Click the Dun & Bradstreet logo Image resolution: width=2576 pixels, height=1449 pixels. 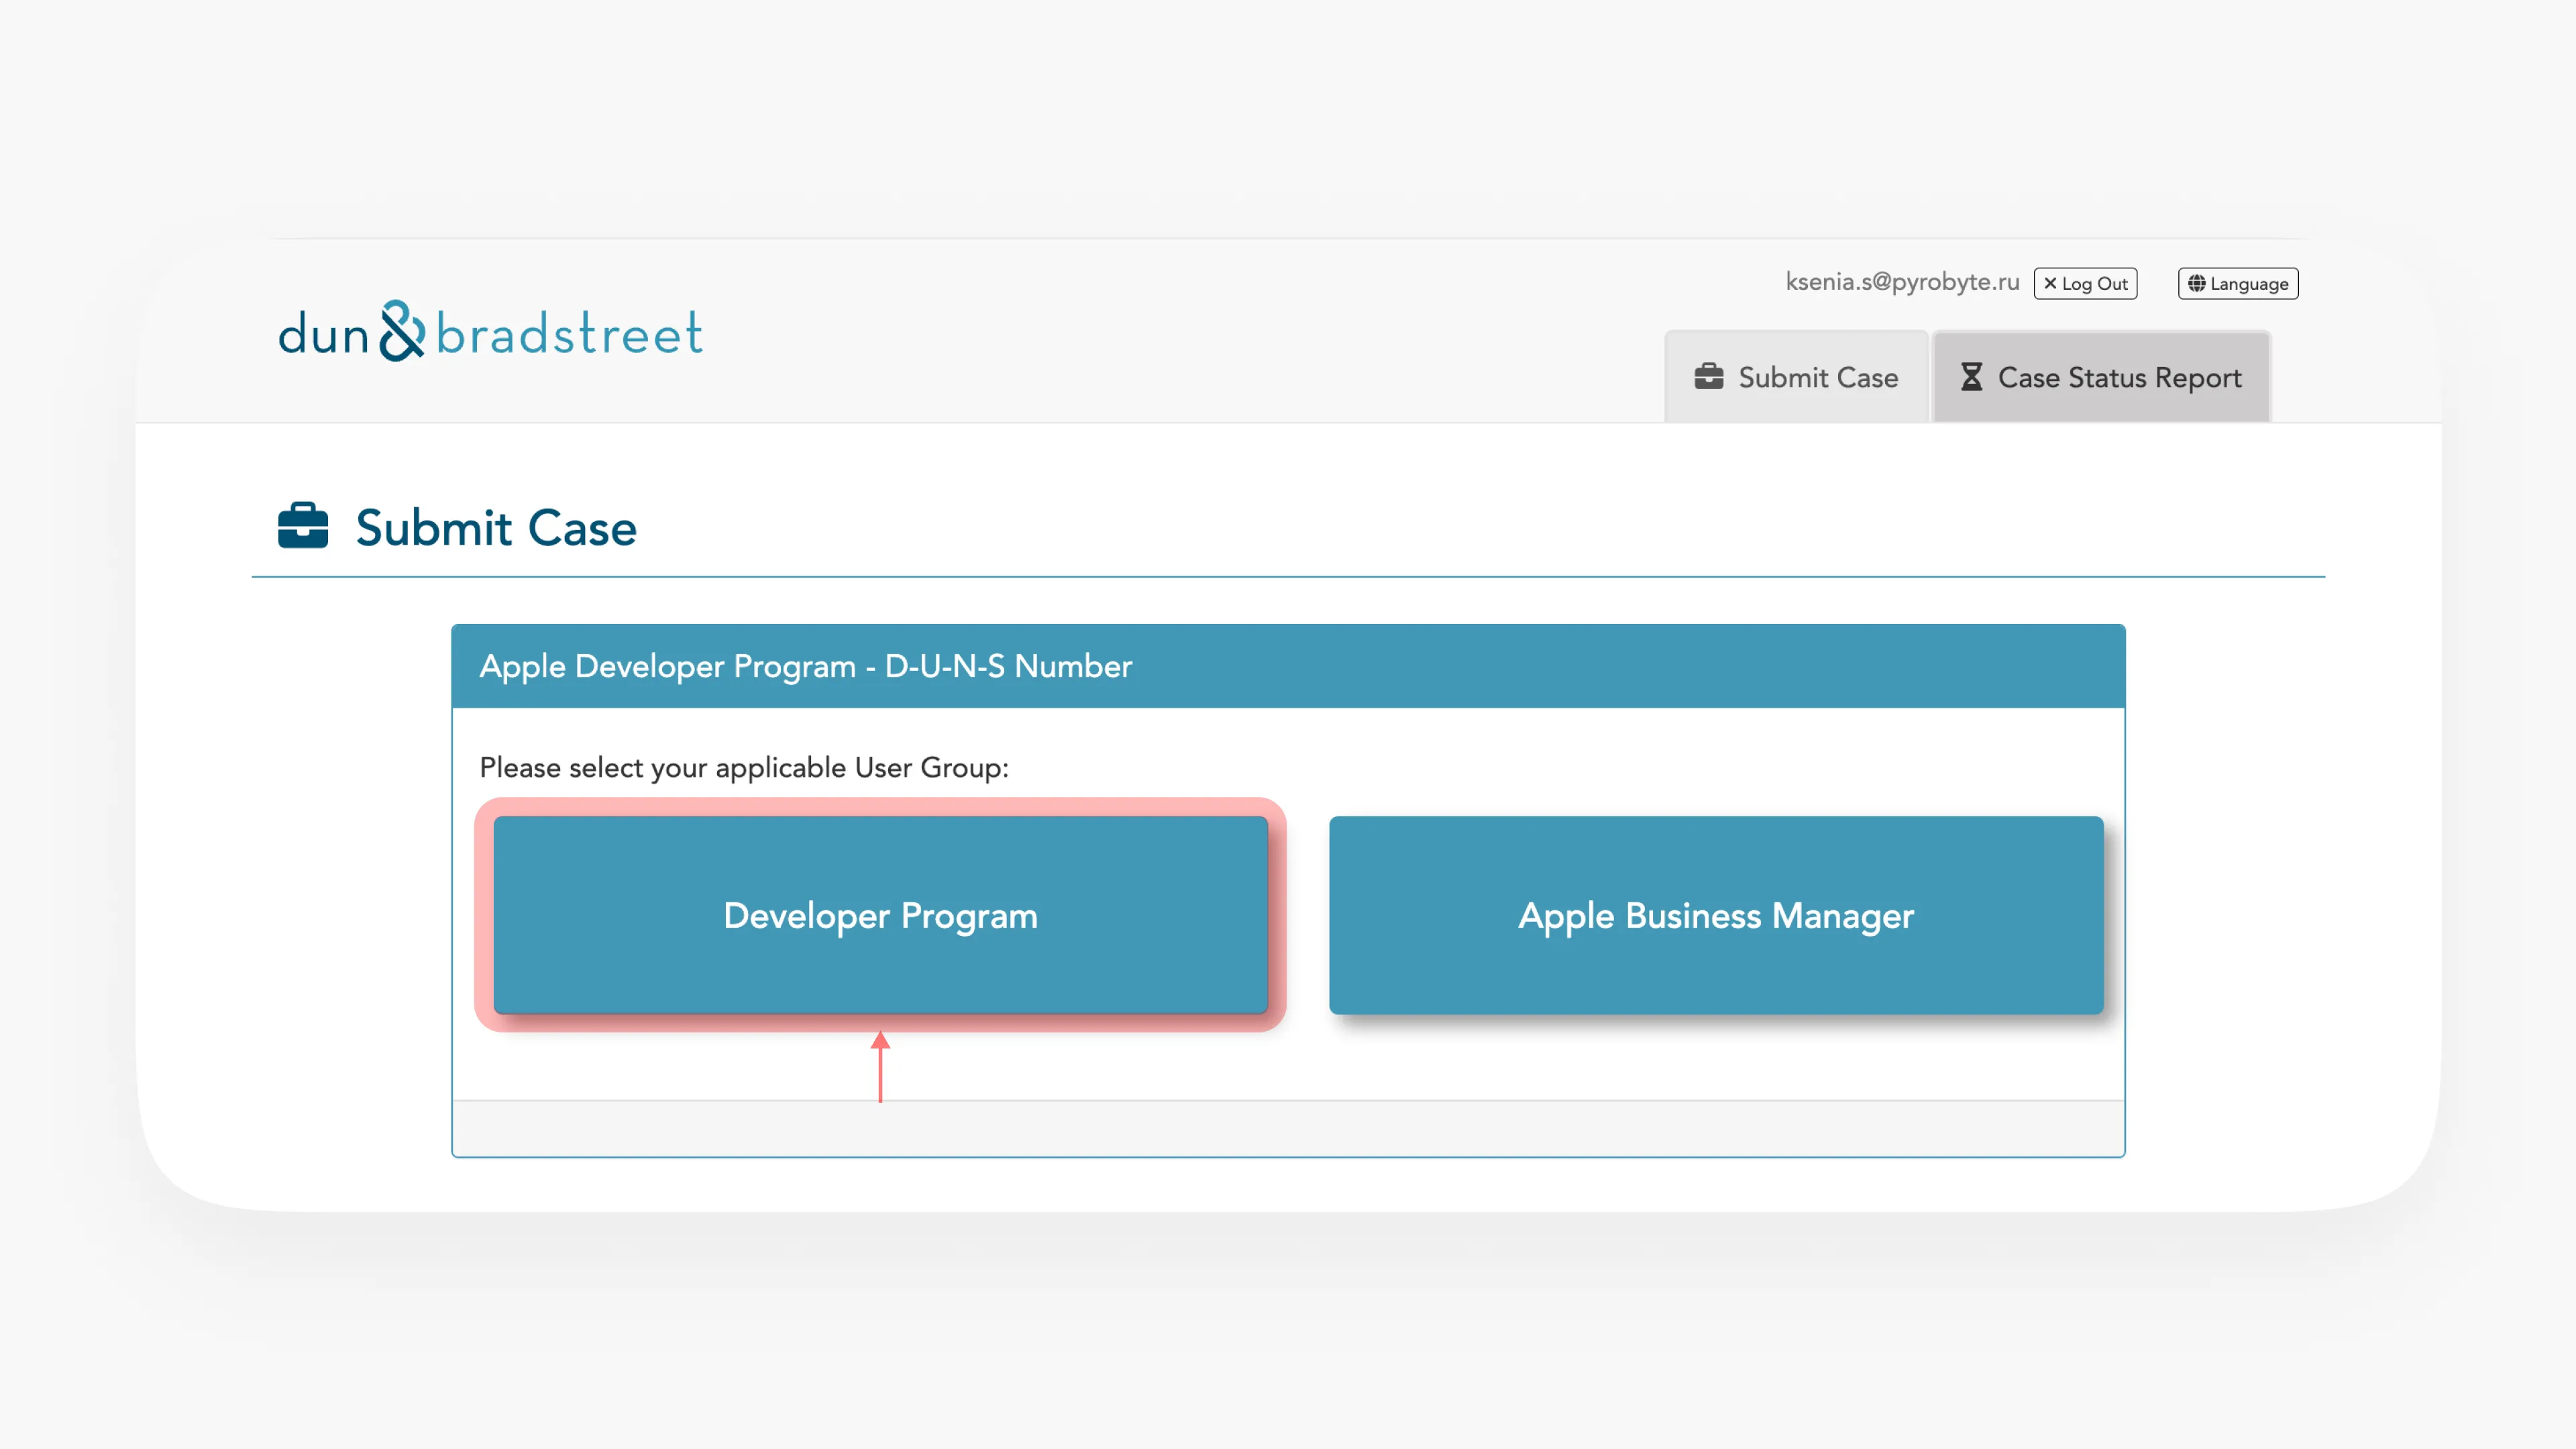coord(490,332)
